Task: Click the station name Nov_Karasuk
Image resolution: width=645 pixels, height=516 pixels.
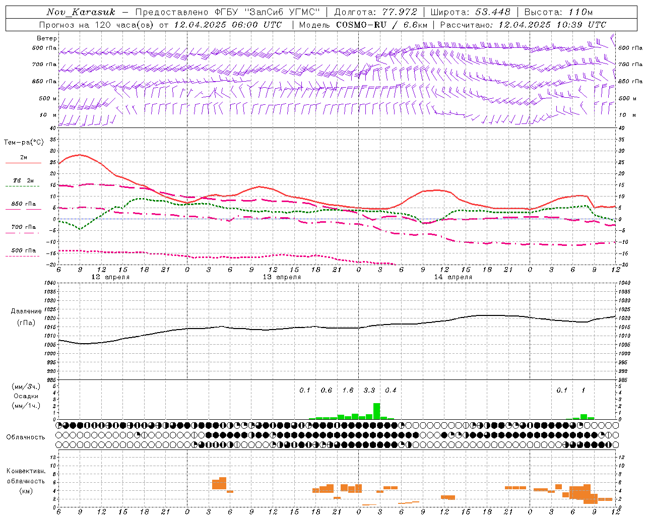Action: (81, 12)
